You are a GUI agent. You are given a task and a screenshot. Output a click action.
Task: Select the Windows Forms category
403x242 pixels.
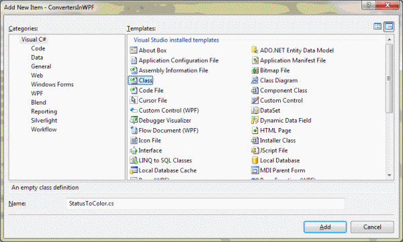(x=52, y=84)
